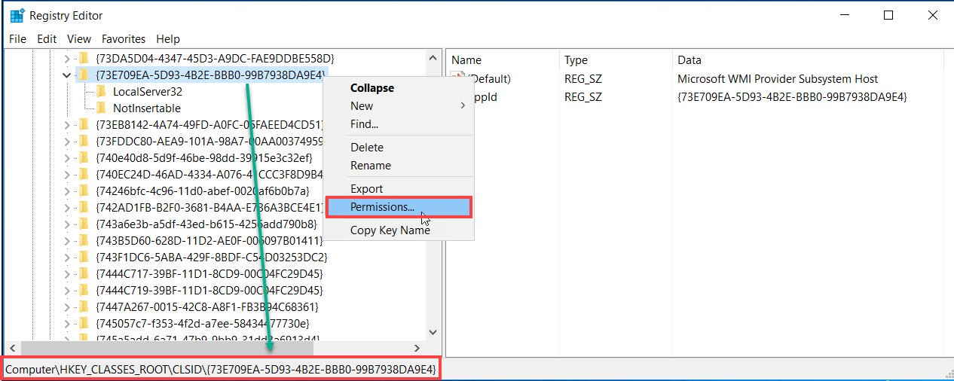Choose Copy Key Name in context menu
Screen dimensions: 954x381
[390, 230]
